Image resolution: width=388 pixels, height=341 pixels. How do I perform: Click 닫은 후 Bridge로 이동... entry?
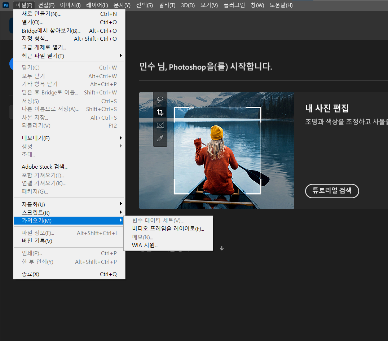(x=69, y=93)
